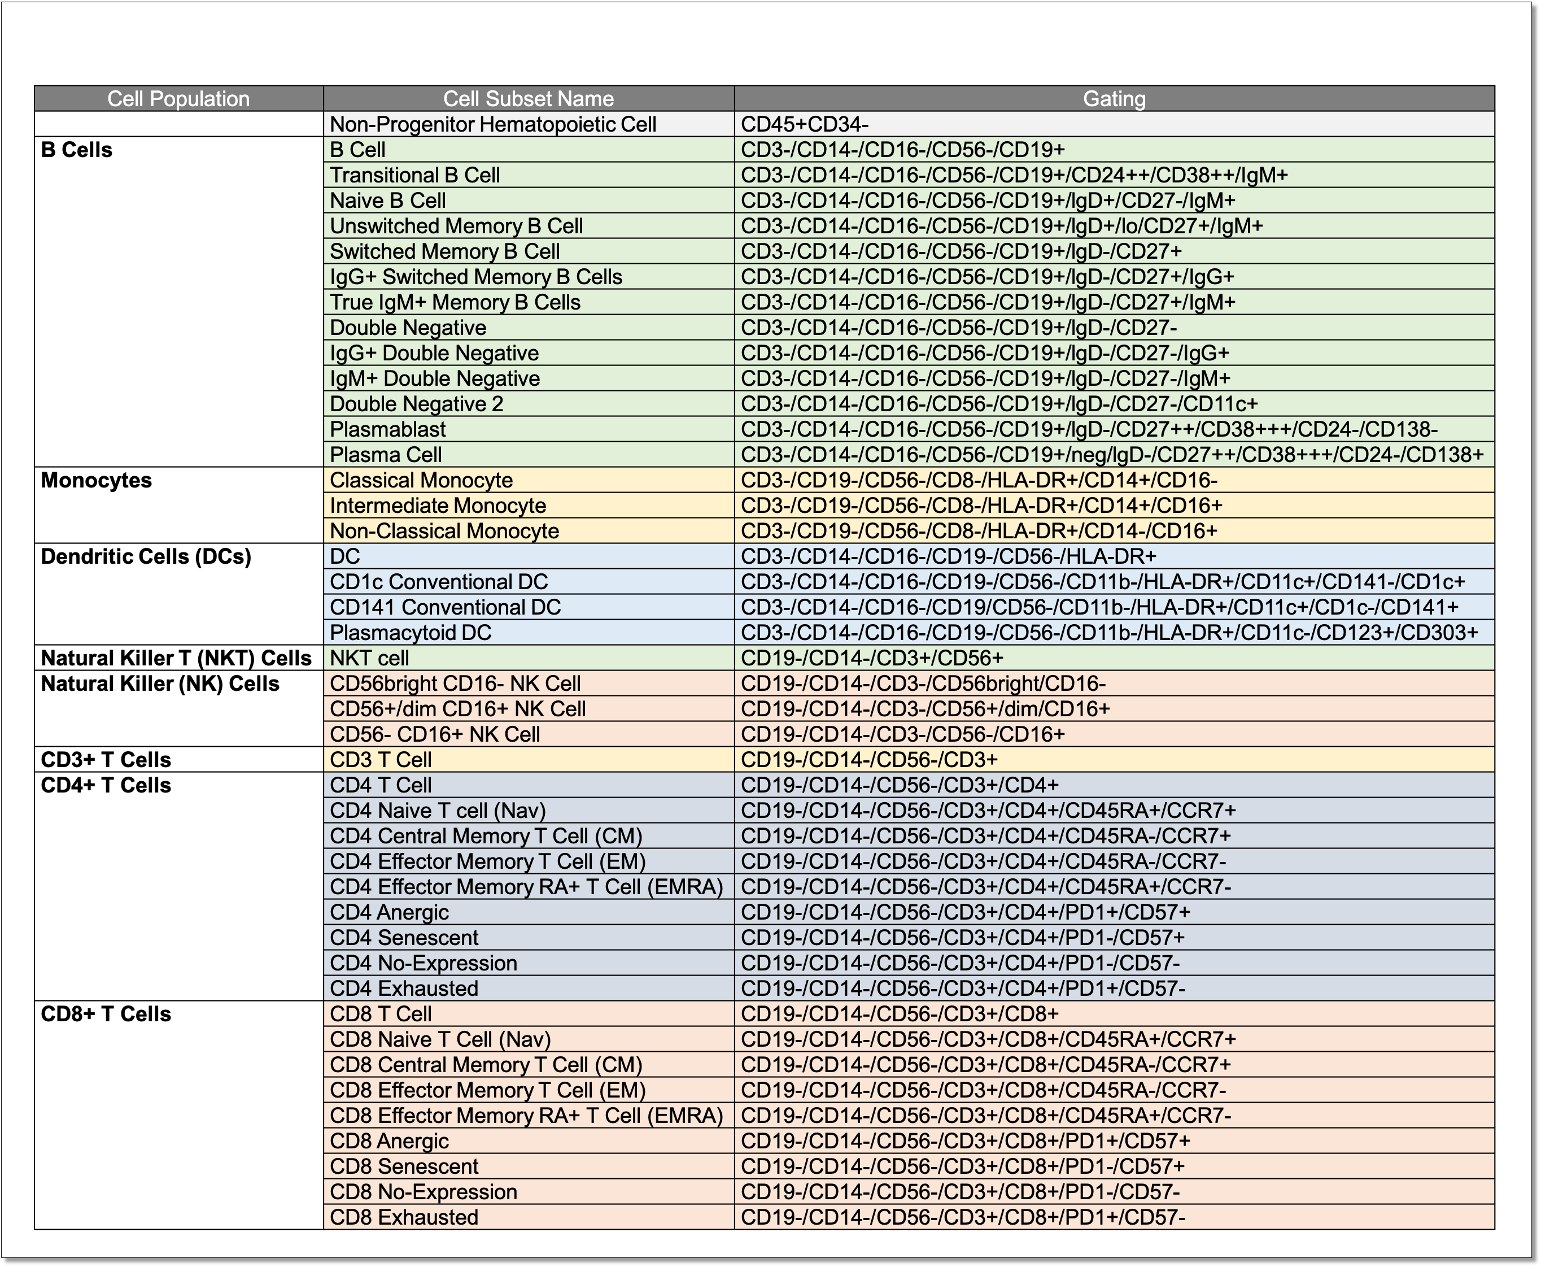Select the CD4 Exhausted subset row
1541x1267 pixels.
pos(404,989)
